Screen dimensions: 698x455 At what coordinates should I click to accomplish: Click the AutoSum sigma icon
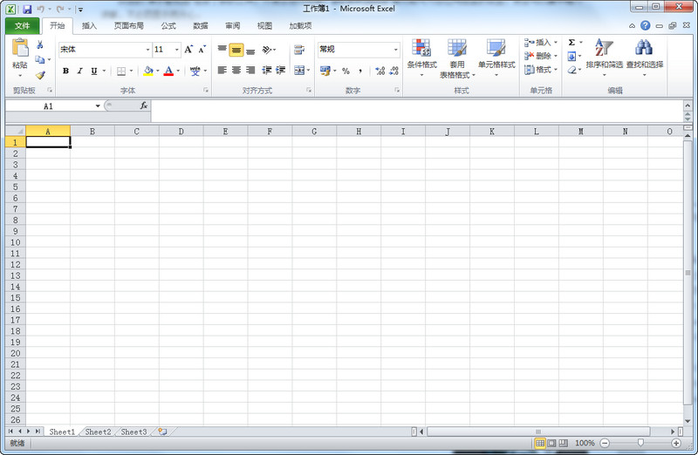571,43
